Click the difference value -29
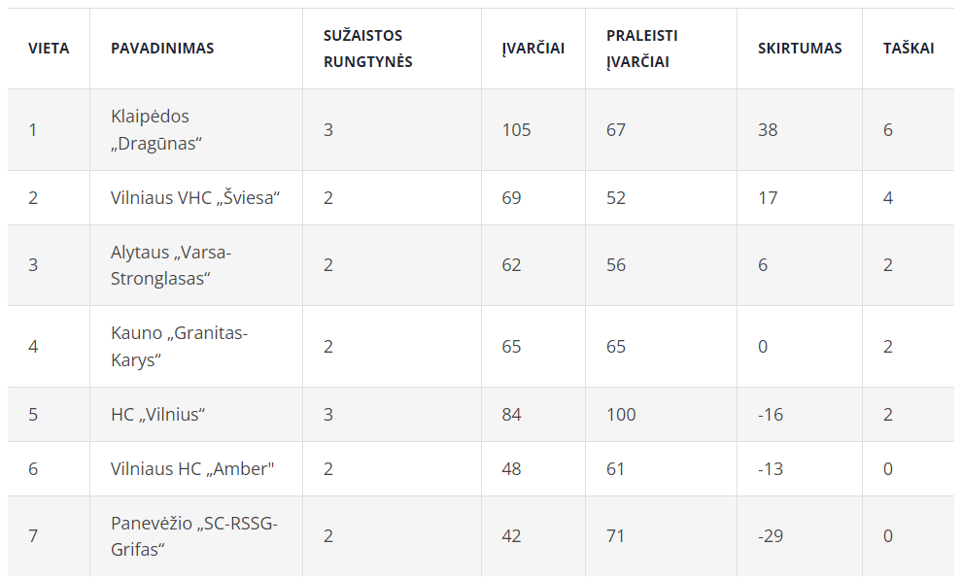Image resolution: width=962 pixels, height=580 pixels. pyautogui.click(x=771, y=536)
